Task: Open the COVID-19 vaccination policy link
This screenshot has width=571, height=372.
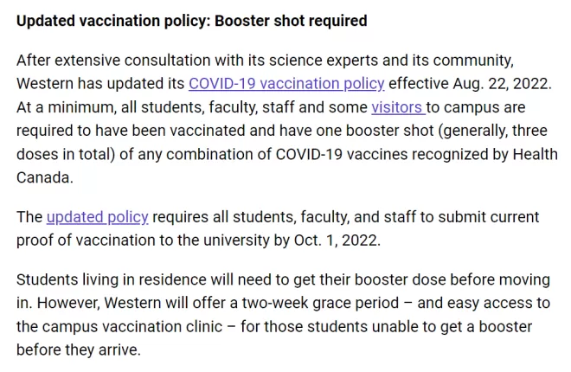Action: point(286,84)
